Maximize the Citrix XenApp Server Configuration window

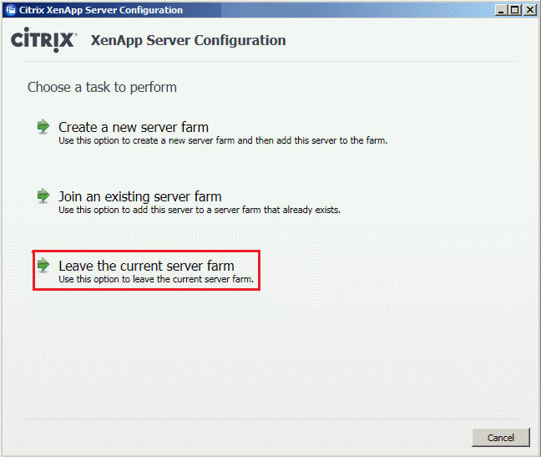[514, 10]
